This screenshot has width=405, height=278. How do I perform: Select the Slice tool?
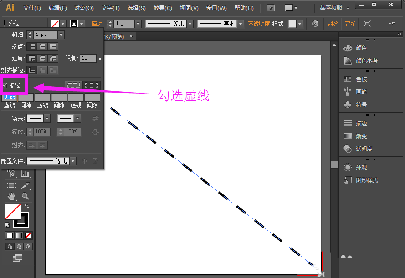coord(26,185)
